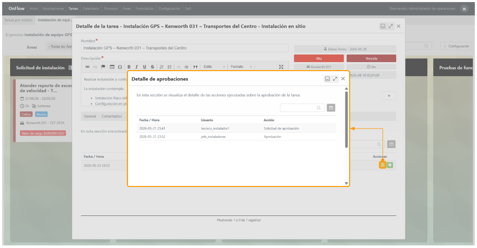Open the Aprobaciones menu item
Image resolution: width=477 pixels, height=248 pixels.
pyautogui.click(x=53, y=9)
